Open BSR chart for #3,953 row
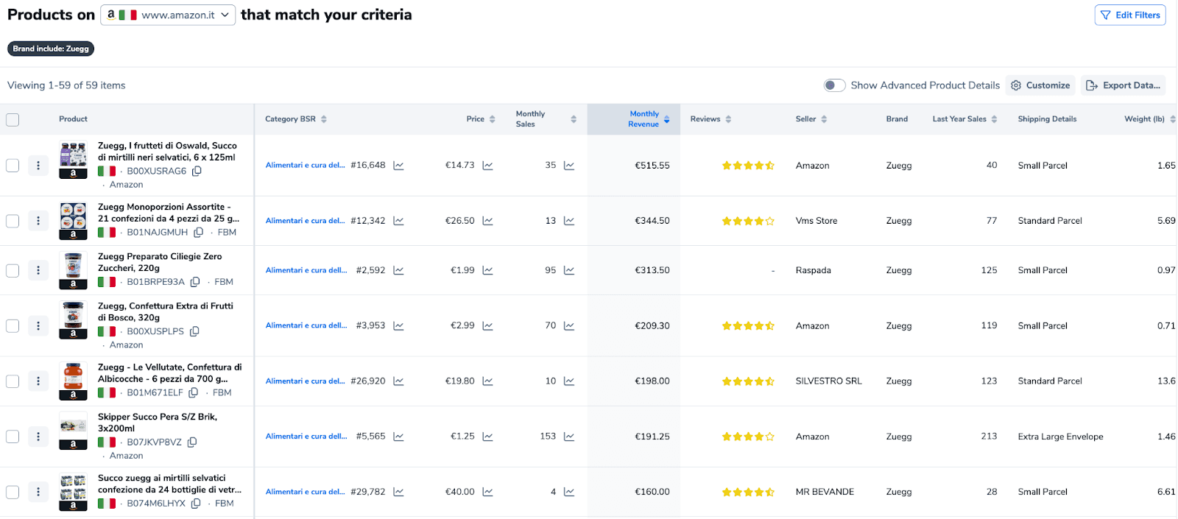This screenshot has width=1178, height=519. tap(398, 325)
